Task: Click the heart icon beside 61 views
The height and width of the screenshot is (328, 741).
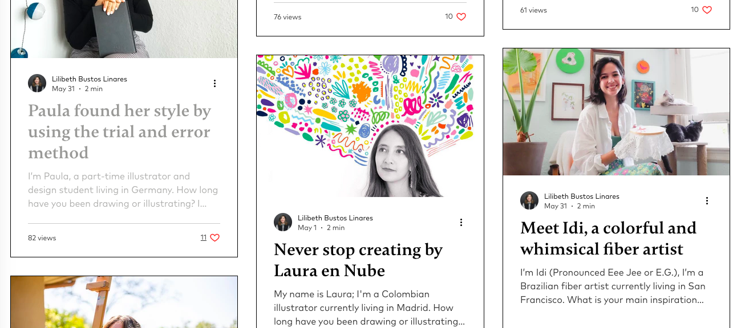Action: pos(707,10)
